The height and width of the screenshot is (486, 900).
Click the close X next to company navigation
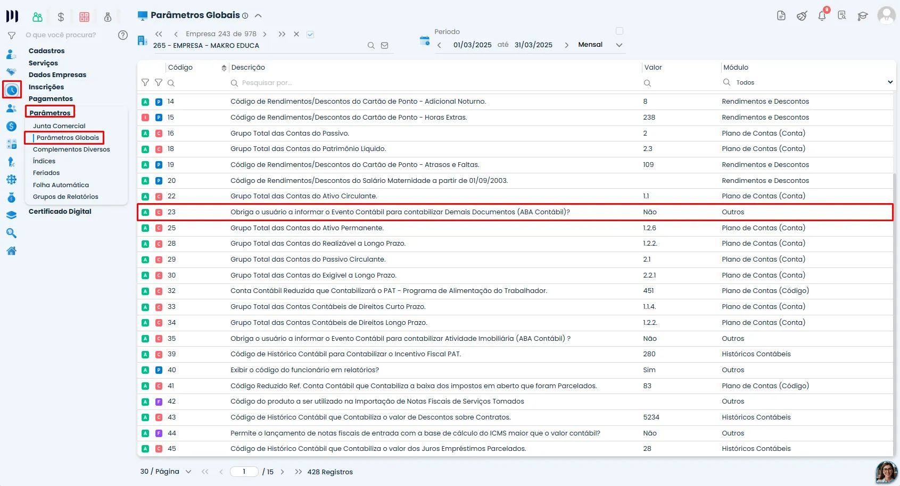tap(296, 34)
